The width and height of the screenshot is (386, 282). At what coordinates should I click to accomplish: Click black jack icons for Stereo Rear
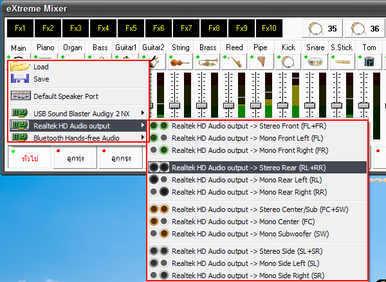pos(159,167)
